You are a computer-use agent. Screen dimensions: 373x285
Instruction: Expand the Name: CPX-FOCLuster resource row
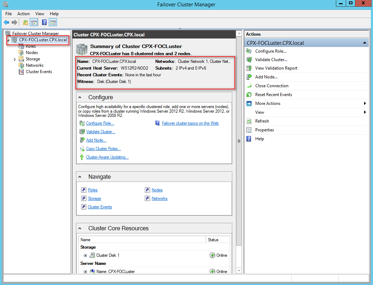click(x=85, y=272)
